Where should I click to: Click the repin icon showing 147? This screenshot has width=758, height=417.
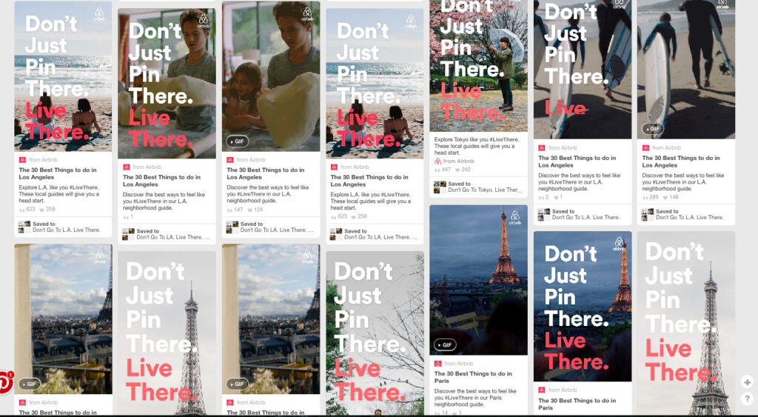(x=229, y=210)
